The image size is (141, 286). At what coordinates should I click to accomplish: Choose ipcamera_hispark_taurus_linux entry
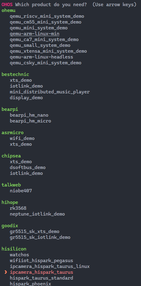(x=50, y=266)
